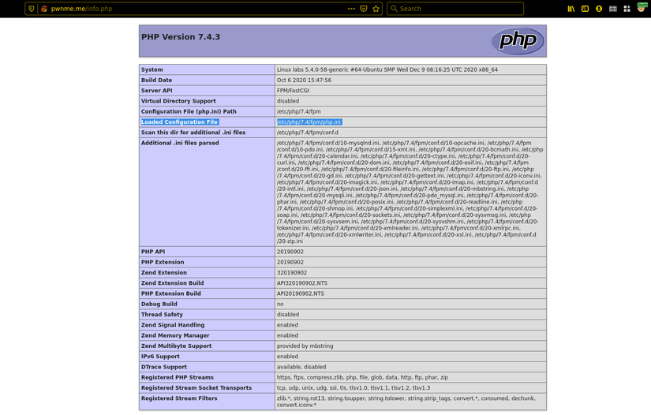Click Additional .ini files parsed label
The image size is (651, 415).
pyautogui.click(x=180, y=143)
